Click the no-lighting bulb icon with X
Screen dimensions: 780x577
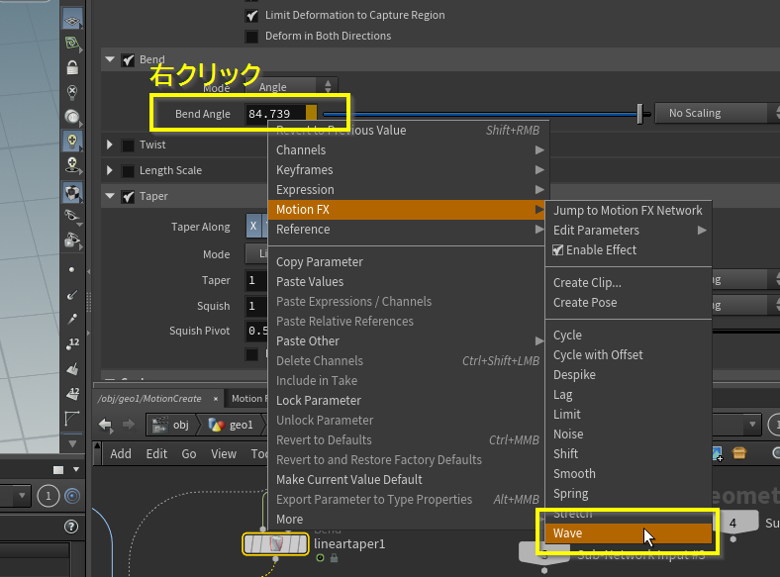click(x=72, y=91)
